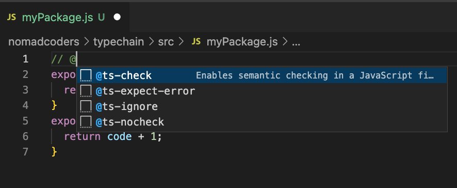Select the @ts-nocheck completion entry
Screen dimensions: 457x188
pyautogui.click(x=262, y=122)
